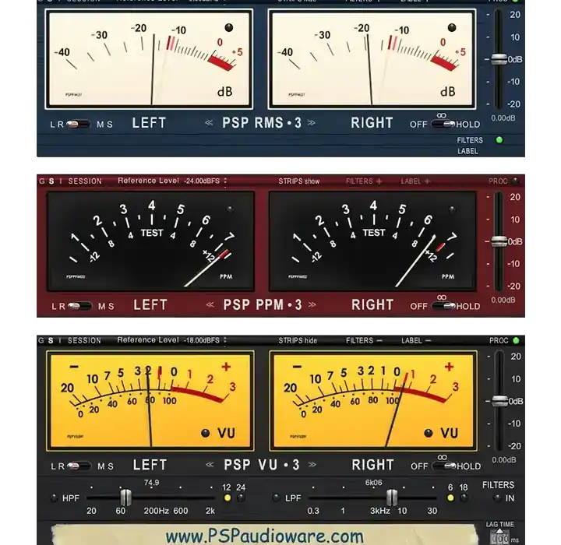Flip OFF/HOLD switch in PSP PPM plugin
This screenshot has width=561, height=545.
click(x=443, y=306)
